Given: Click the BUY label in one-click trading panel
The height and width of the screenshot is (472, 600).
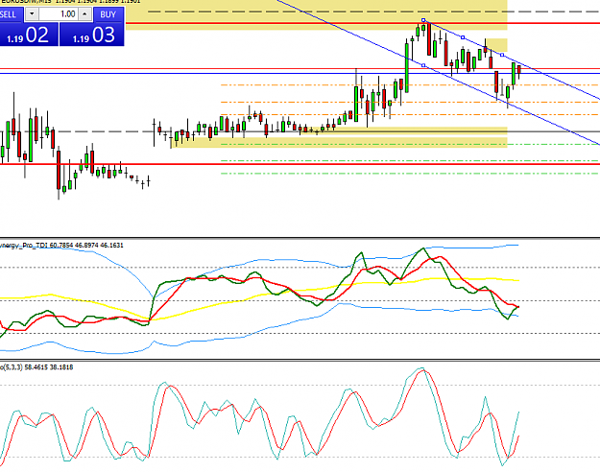Looking at the screenshot, I should click(x=108, y=14).
